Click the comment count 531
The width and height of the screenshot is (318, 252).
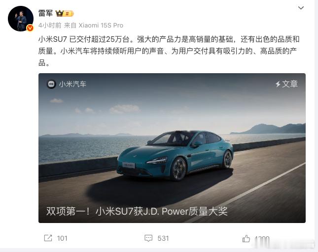pos(163,238)
